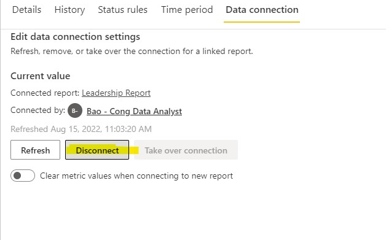Click the Refresh button
Image resolution: width=386 pixels, height=240 pixels.
tap(35, 150)
